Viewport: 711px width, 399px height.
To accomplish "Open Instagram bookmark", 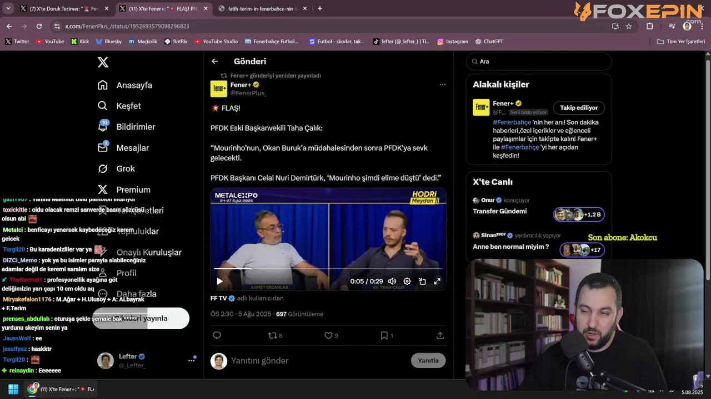I will pos(453,42).
